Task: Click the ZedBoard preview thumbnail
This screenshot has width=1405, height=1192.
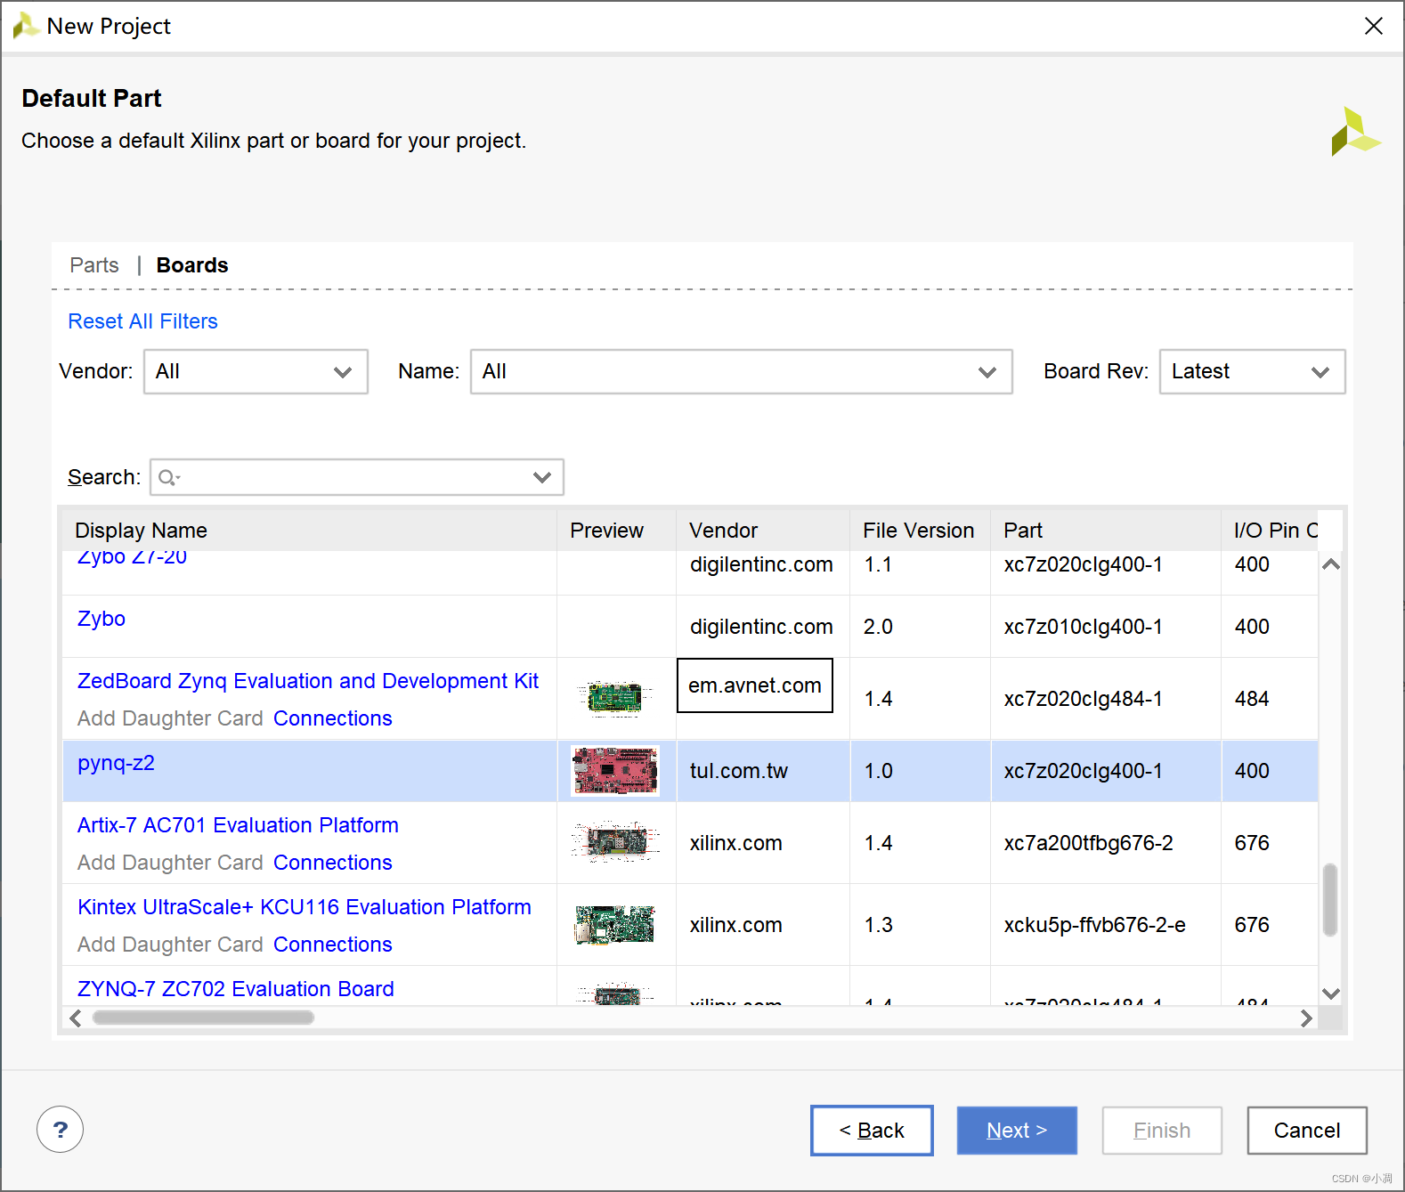Action: (615, 698)
